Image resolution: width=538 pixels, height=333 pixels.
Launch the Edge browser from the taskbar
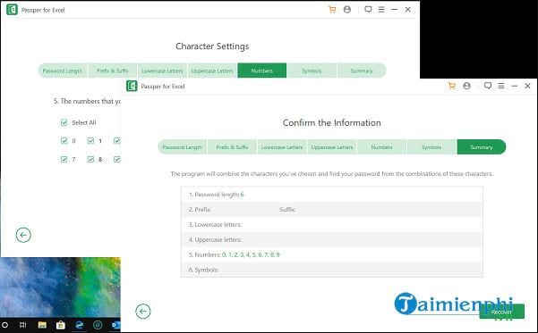pos(80,325)
